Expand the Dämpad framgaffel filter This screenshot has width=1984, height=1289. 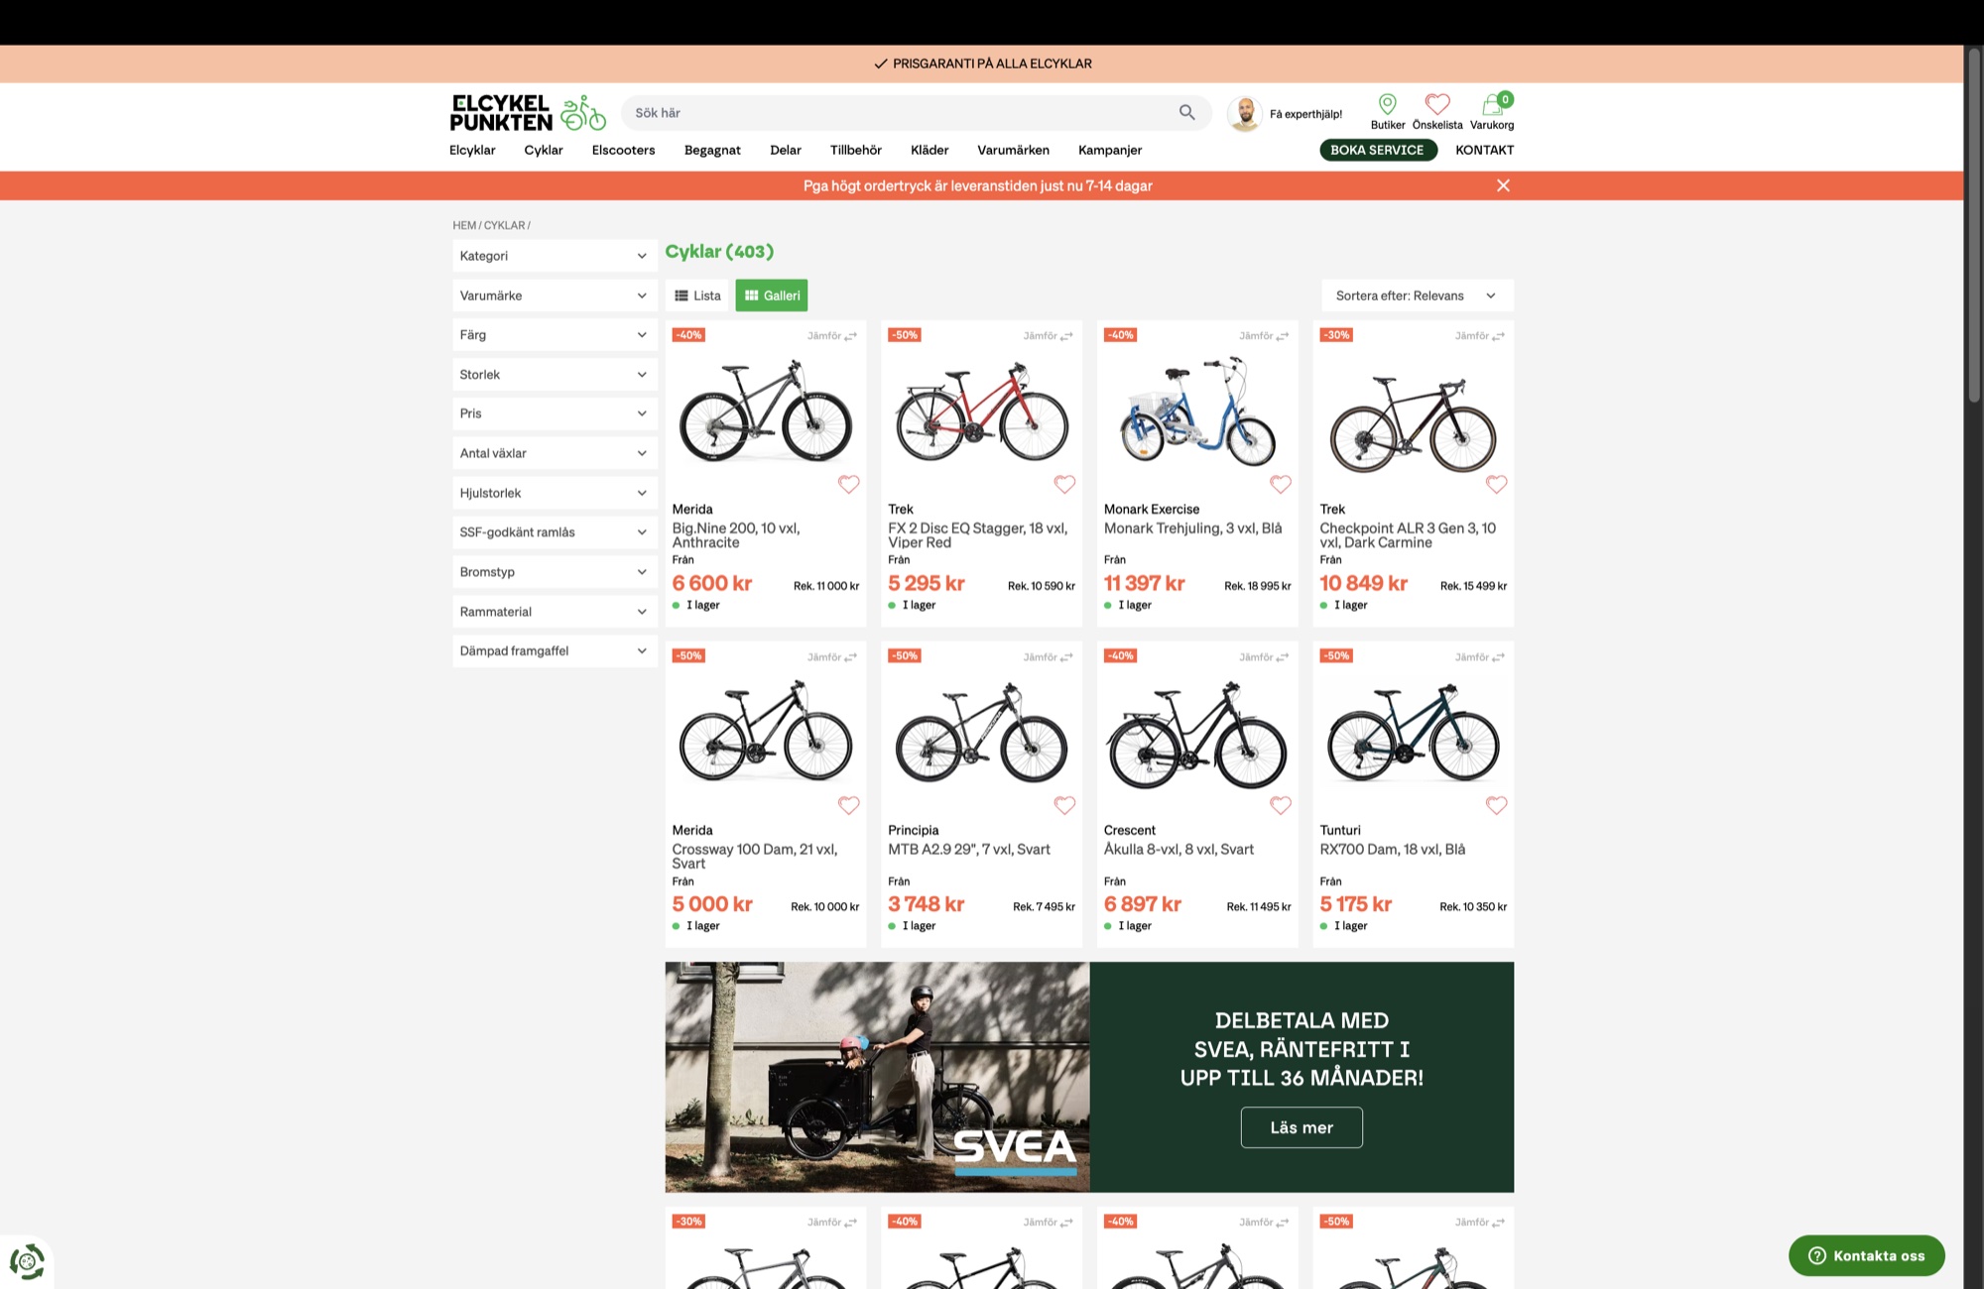click(x=555, y=650)
